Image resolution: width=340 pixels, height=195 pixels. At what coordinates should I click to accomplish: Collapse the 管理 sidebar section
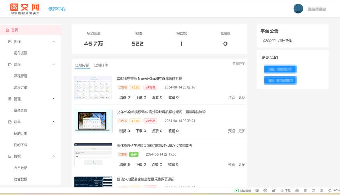(x=53, y=99)
